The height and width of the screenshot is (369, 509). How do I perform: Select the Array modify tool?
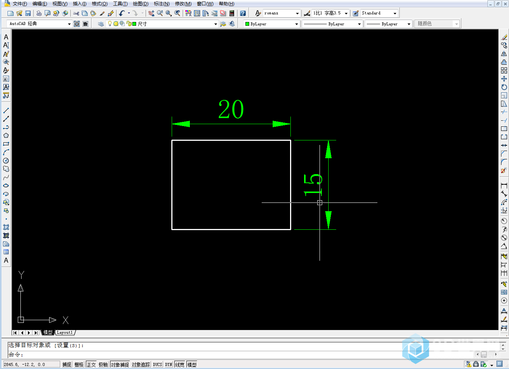click(x=504, y=70)
